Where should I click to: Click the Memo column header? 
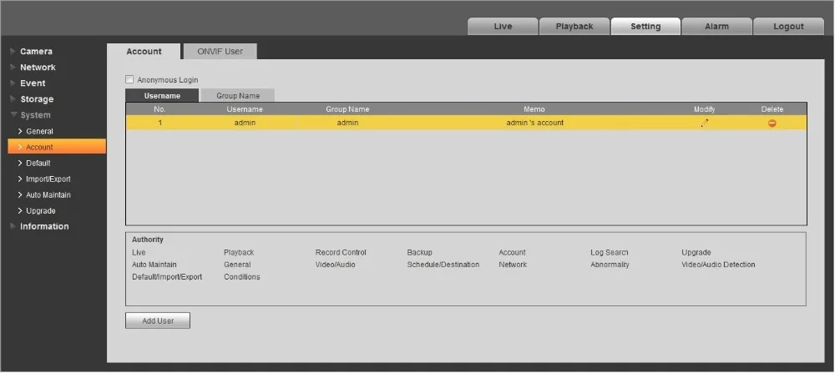coord(534,109)
